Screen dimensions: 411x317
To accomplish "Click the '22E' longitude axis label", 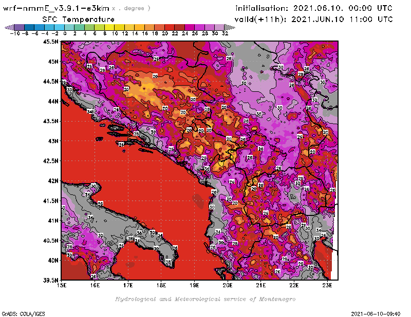I will [294, 285].
